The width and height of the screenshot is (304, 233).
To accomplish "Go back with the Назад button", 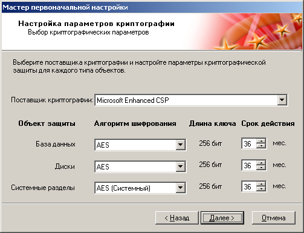I will click(x=177, y=218).
